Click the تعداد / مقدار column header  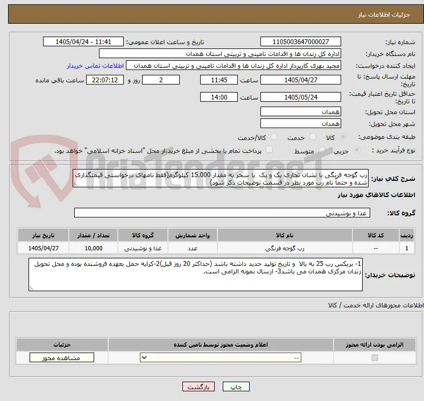pyautogui.click(x=93, y=235)
